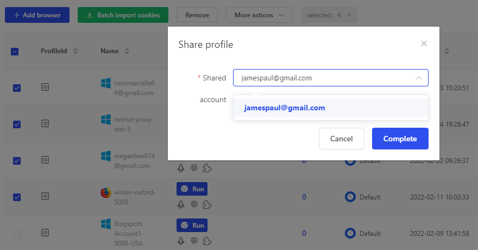Click the Windows icon beside netnut-proxy-test-3
This screenshot has width=478, height=250.
pos(105,119)
